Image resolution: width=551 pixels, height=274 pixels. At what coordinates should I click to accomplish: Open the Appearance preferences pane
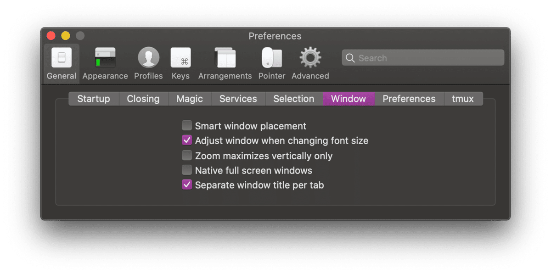105,63
